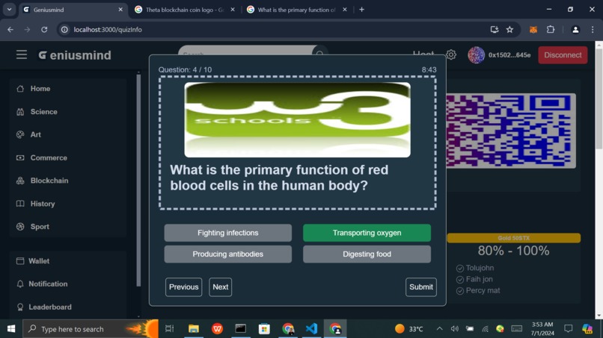Click the page vertical scrollbar
The height and width of the screenshot is (338, 603).
pyautogui.click(x=599, y=100)
